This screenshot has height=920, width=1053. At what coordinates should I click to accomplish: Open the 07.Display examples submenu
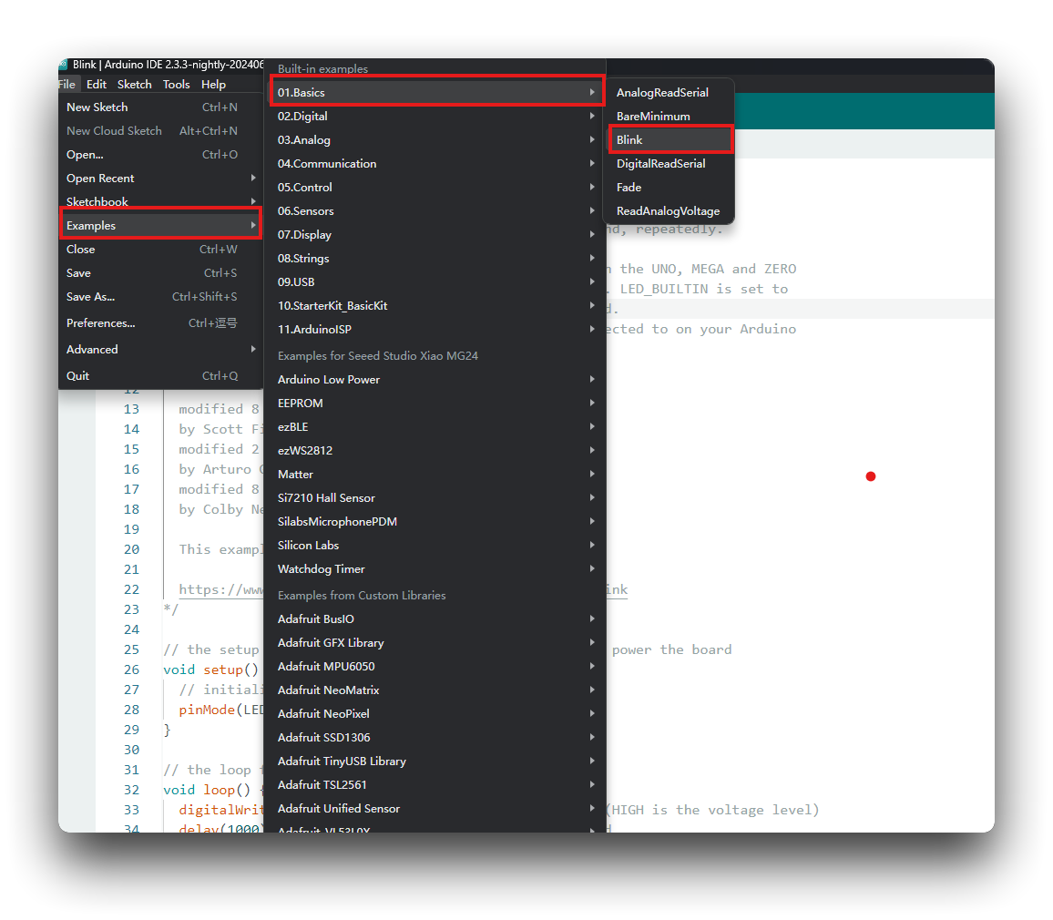click(x=435, y=234)
